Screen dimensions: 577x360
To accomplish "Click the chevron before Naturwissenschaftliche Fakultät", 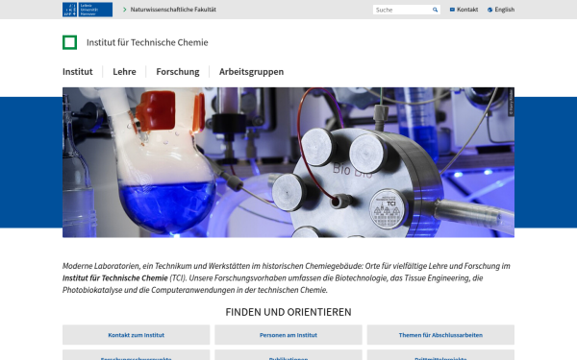I will [x=125, y=10].
